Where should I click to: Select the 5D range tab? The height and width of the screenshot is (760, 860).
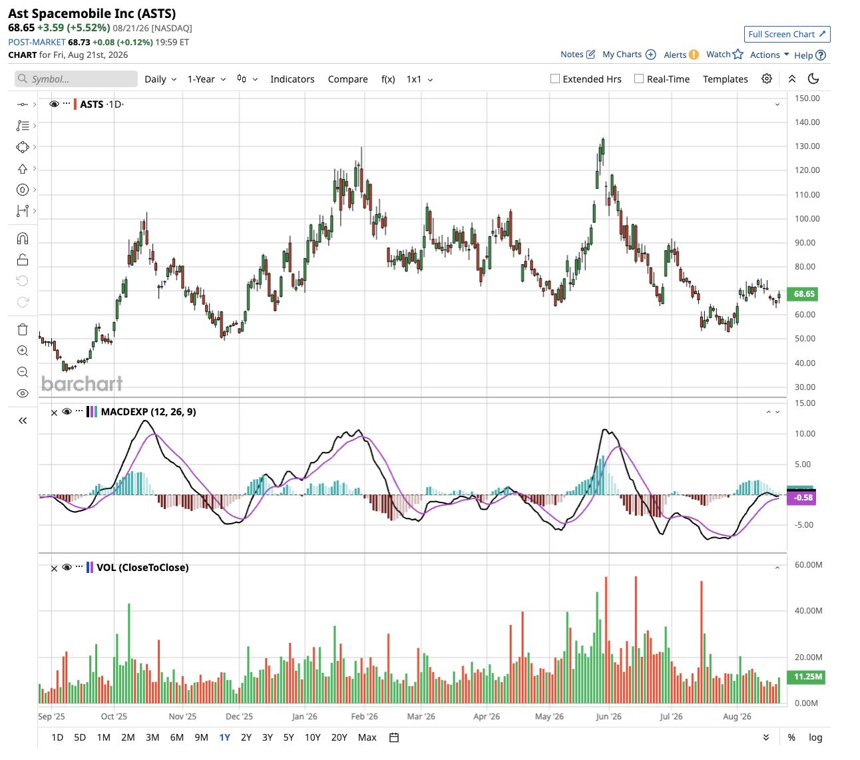pyautogui.click(x=80, y=737)
